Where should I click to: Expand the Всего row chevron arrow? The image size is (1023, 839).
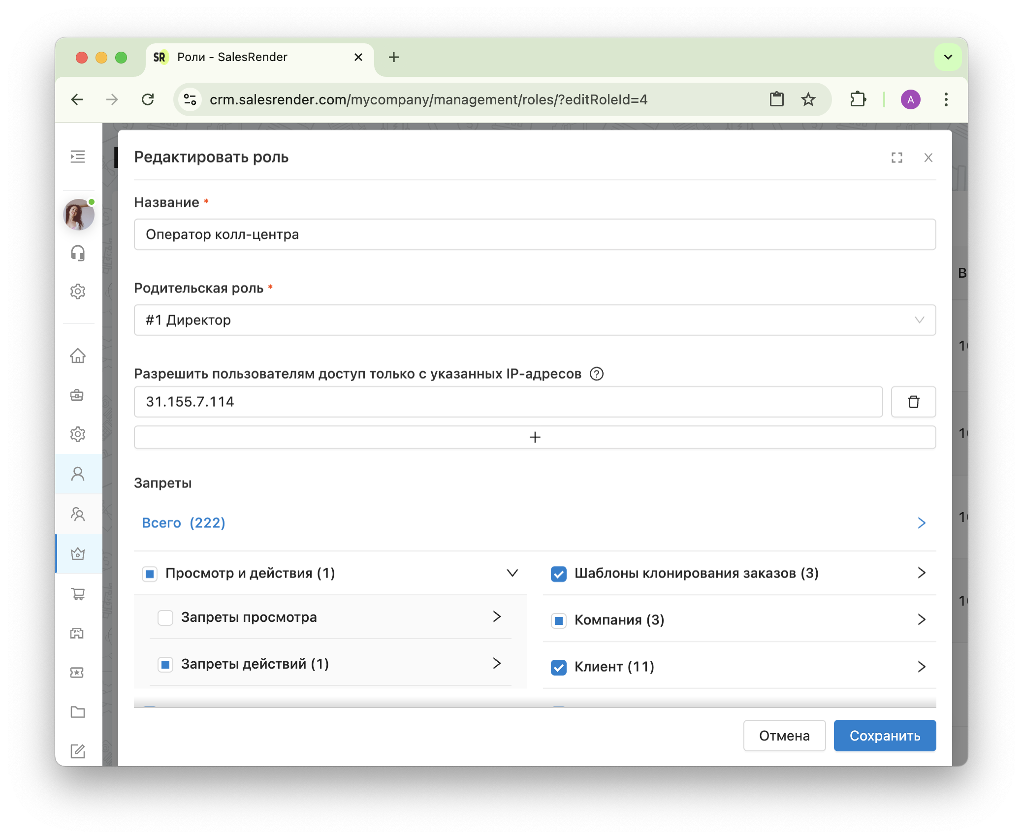[922, 523]
